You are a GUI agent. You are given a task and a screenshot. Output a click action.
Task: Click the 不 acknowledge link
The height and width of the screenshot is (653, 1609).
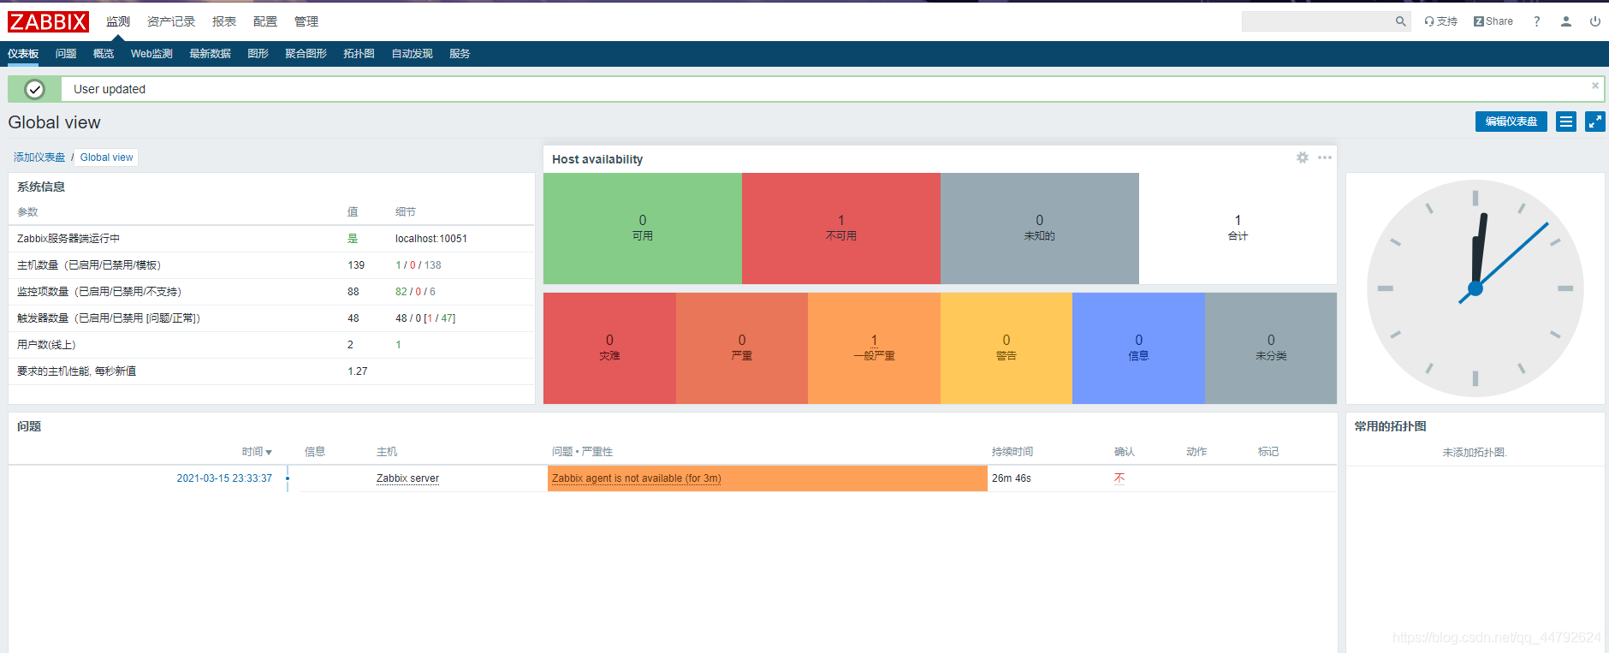pos(1119,478)
